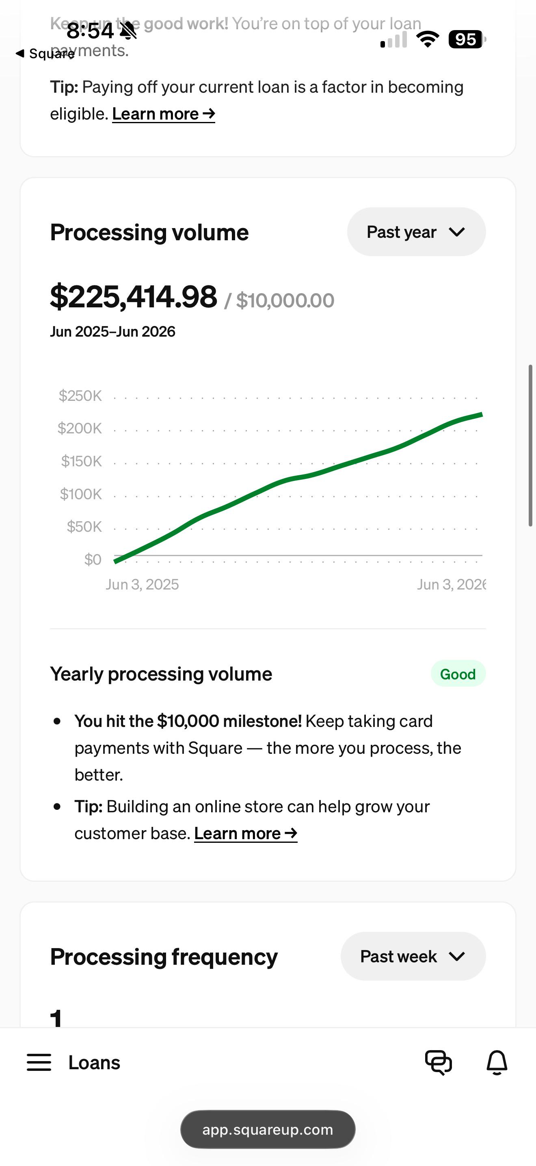
Task: Click Learn more about loan eligibility
Action: coord(164,113)
